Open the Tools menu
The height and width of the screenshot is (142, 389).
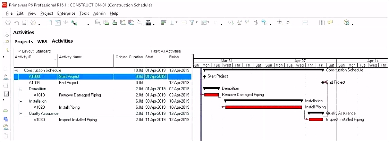click(84, 14)
